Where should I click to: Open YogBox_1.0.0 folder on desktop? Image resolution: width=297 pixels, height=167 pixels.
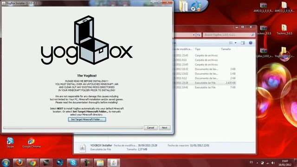pos(284,52)
